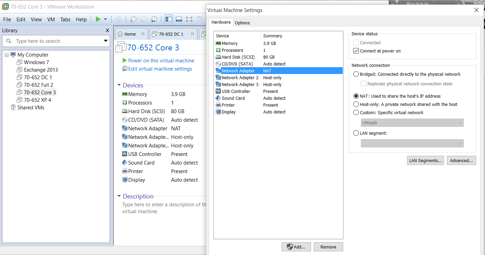Click the Home tab house icon
The width and height of the screenshot is (485, 255).
tap(120, 34)
